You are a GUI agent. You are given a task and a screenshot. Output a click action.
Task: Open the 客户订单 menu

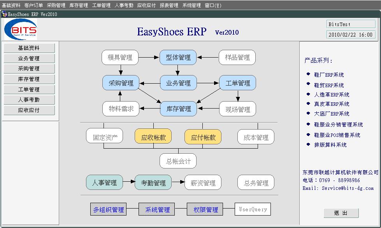pos(33,5)
